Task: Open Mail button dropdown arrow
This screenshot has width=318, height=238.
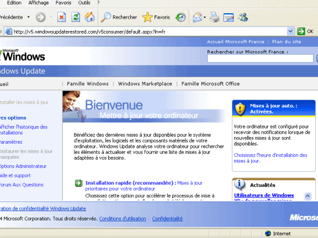Action: (x=205, y=17)
